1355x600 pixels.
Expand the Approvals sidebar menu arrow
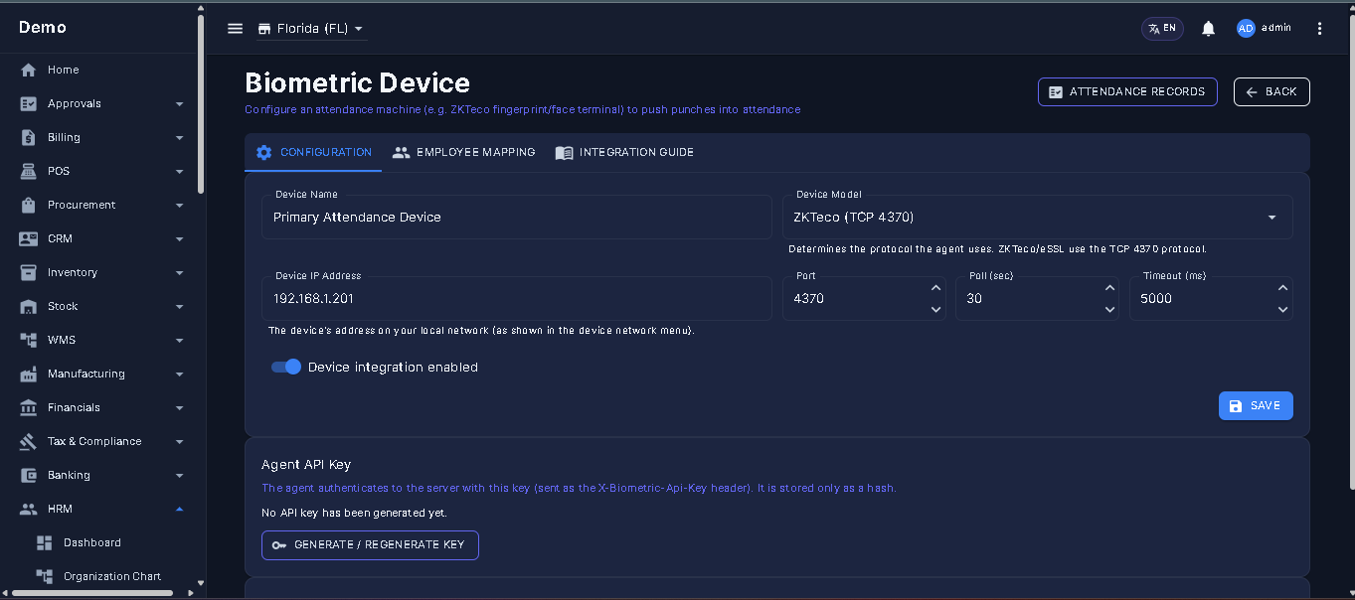[x=179, y=103]
